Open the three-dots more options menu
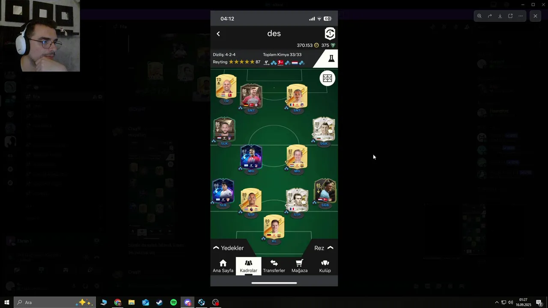This screenshot has height=308, width=548. pyautogui.click(x=521, y=16)
